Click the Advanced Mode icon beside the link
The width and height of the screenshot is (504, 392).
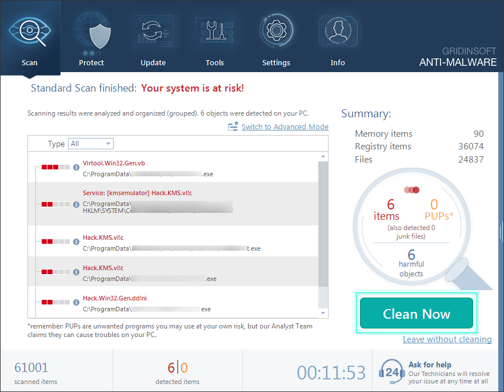pyautogui.click(x=234, y=126)
